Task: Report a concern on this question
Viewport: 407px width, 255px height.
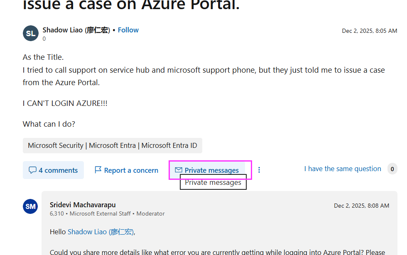Action: (x=130, y=170)
